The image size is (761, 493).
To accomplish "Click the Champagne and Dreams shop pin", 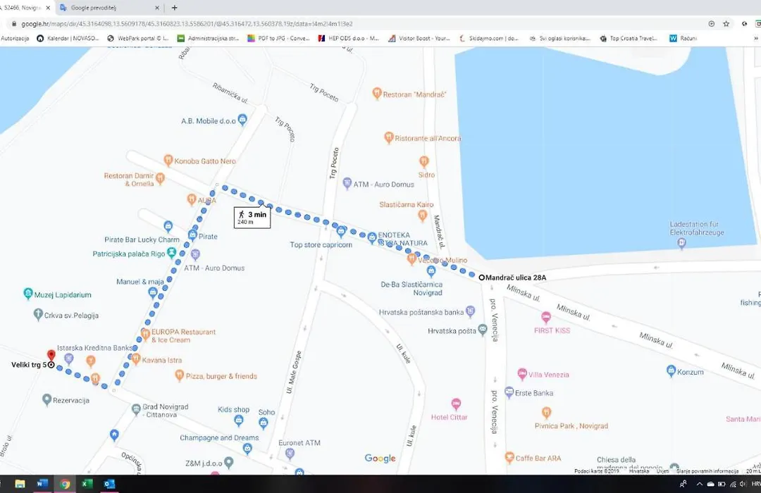I will [247, 449].
